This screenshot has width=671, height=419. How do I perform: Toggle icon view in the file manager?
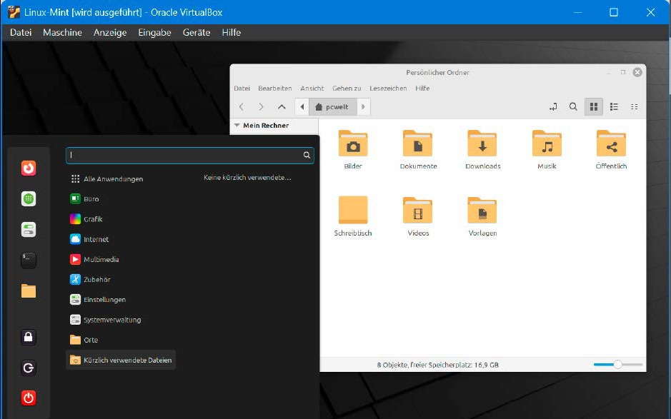[594, 106]
